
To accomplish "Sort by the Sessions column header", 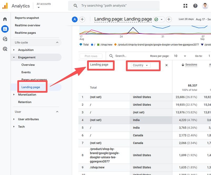I will [191, 65].
